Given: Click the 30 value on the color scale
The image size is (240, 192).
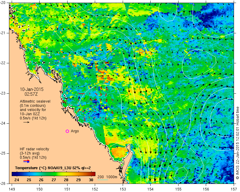Looking at the screenshot, I should [91, 180].
